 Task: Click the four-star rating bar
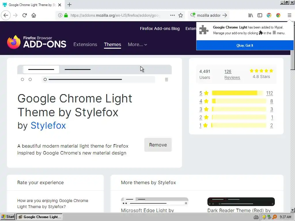pos(239,101)
